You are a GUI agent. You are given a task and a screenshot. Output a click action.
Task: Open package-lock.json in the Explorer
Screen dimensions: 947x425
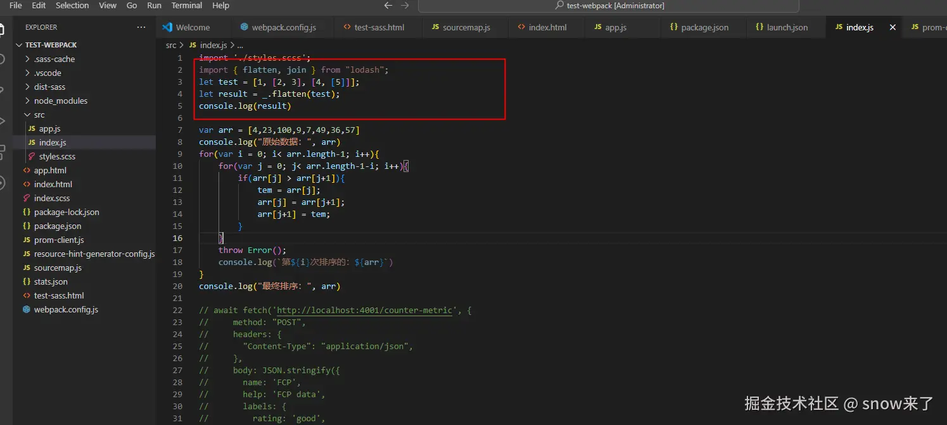(84, 212)
